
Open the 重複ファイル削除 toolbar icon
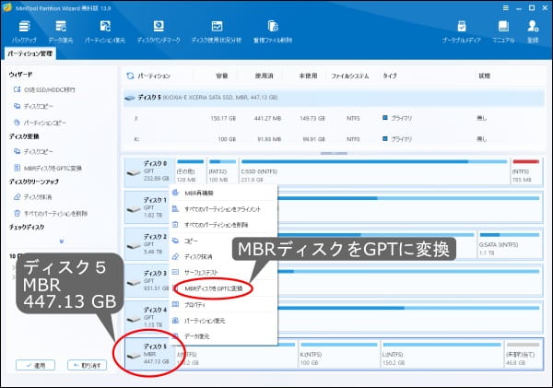click(x=273, y=31)
